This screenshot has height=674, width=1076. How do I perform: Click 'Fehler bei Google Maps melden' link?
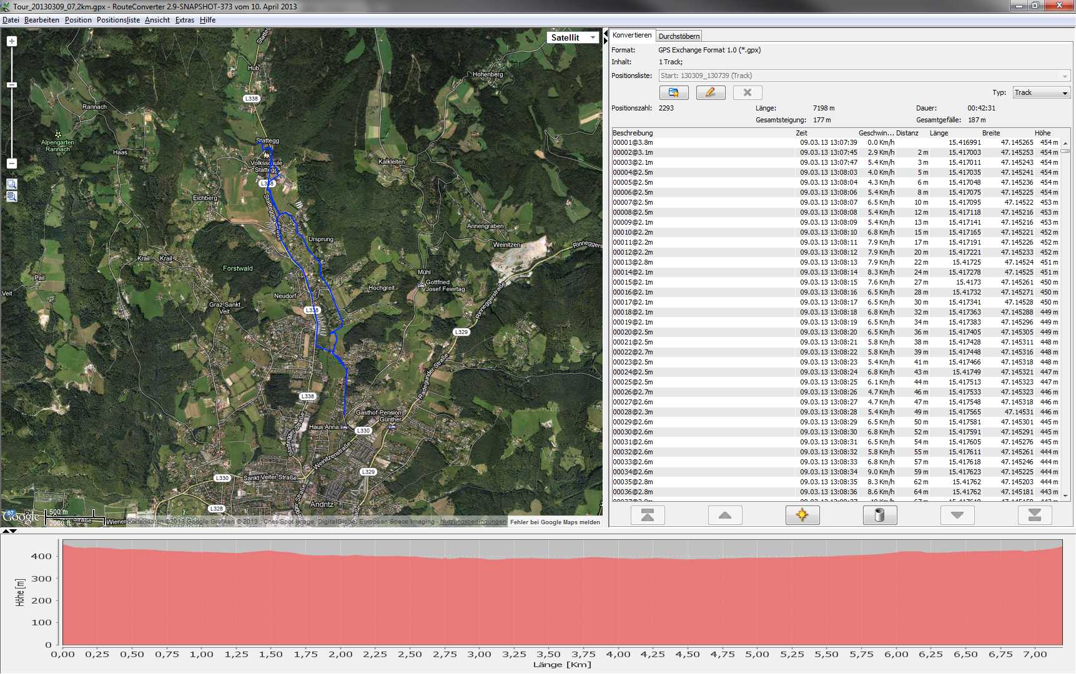tap(555, 522)
